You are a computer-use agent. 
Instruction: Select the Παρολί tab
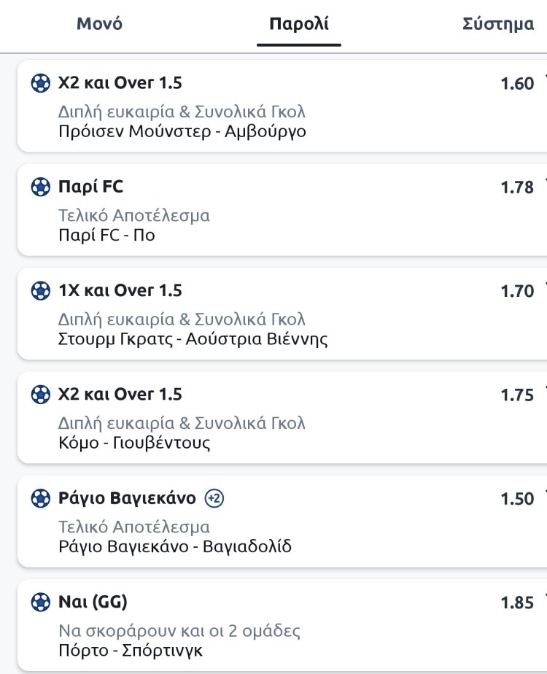coord(299,24)
